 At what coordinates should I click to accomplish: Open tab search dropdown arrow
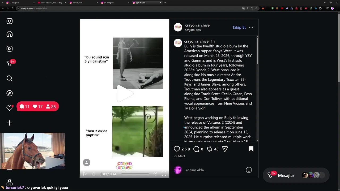3,3
